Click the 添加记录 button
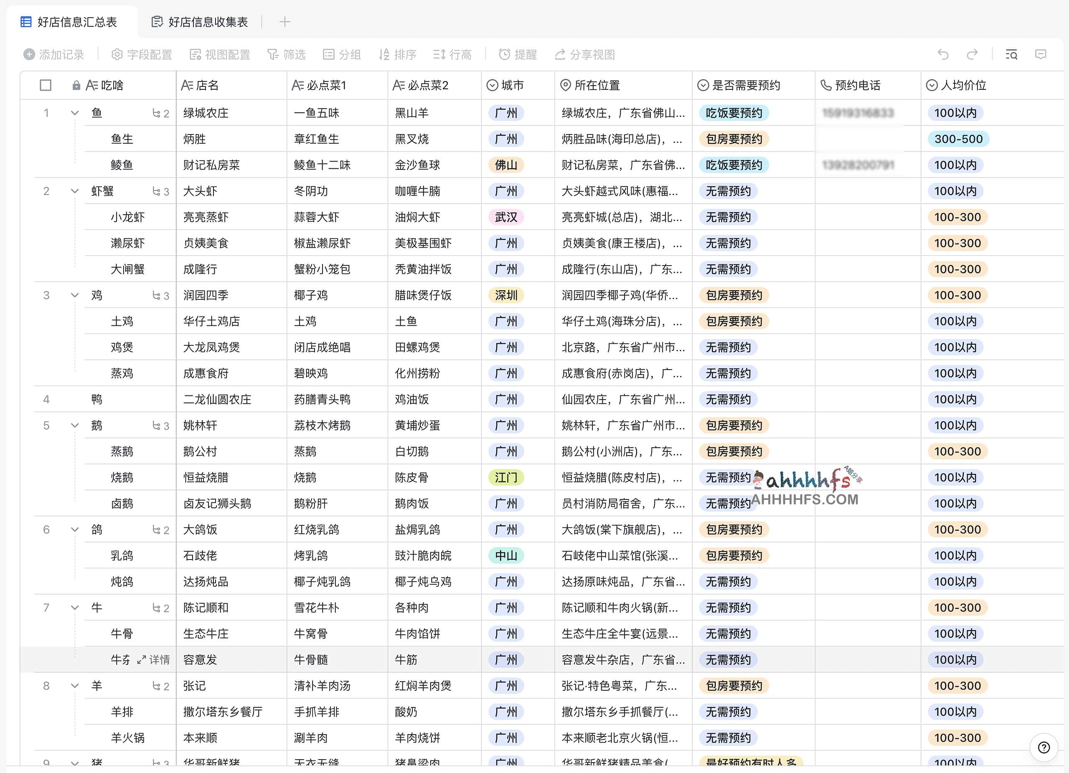This screenshot has height=773, width=1069. pyautogui.click(x=54, y=55)
